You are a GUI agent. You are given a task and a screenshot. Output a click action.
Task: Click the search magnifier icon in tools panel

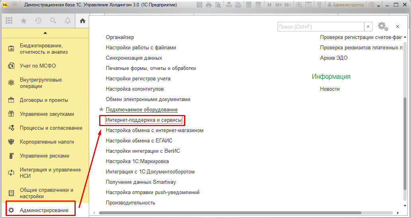click(53, 21)
